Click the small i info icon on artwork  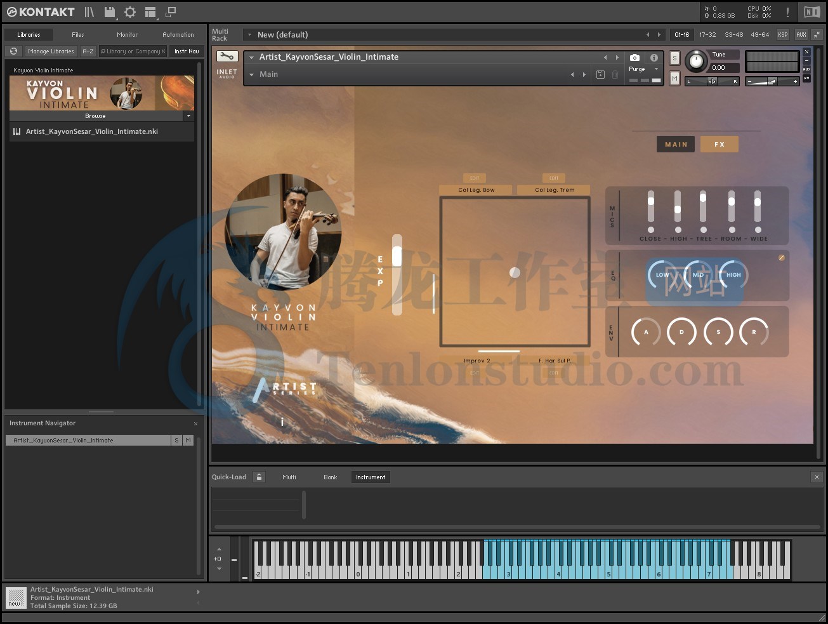pos(282,422)
